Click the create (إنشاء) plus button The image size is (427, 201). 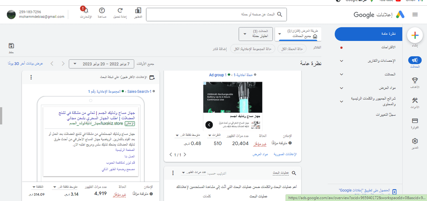click(415, 35)
